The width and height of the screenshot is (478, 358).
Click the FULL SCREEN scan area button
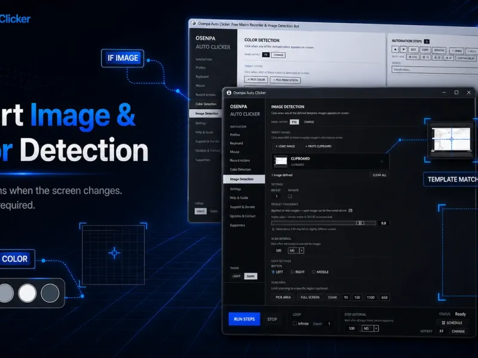(x=310, y=297)
